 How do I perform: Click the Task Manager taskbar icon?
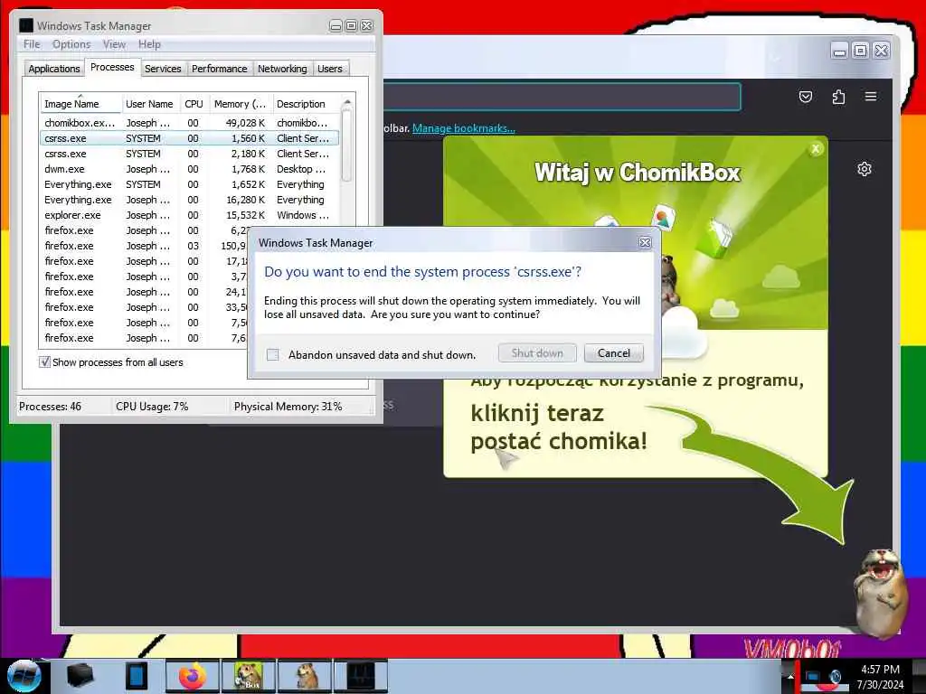point(361,676)
